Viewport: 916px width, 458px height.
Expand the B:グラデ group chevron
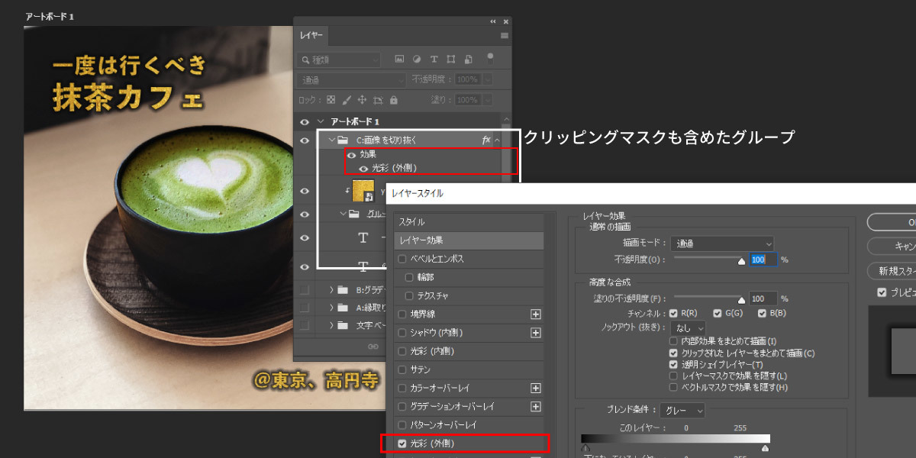coord(331,290)
